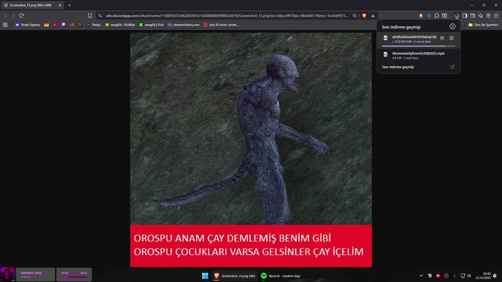Bookmark this page with the bookmark icon
Image resolution: width=502 pixels, height=282 pixels.
click(90, 16)
